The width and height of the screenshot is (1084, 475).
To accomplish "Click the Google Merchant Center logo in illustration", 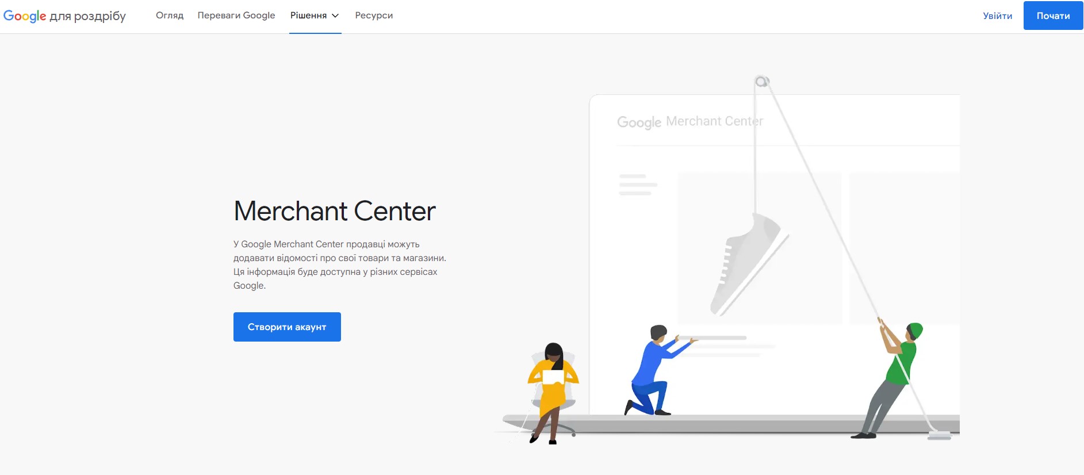I will pos(690,121).
